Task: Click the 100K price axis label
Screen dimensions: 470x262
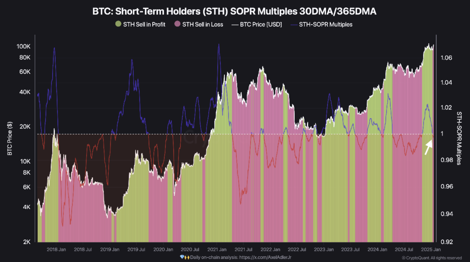Action: pyautogui.click(x=23, y=47)
